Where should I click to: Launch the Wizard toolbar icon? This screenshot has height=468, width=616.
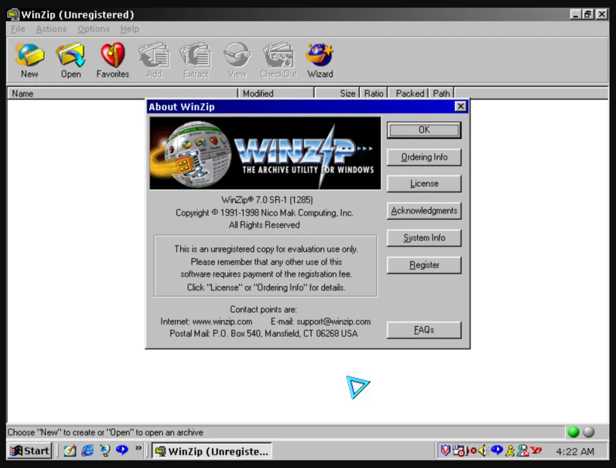(x=320, y=60)
